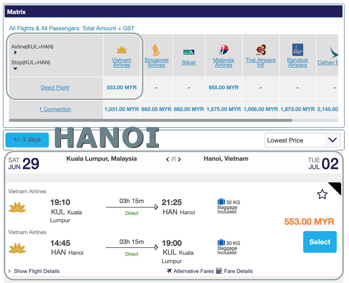Click All Flights & All Passengers total amount text
Viewport: 349px width, 283px height.
[x=72, y=28]
